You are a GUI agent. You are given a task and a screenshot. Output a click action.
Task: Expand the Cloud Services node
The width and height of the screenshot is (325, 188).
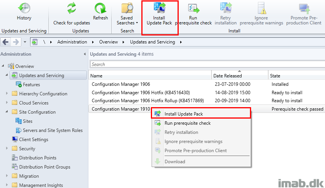point(7,103)
